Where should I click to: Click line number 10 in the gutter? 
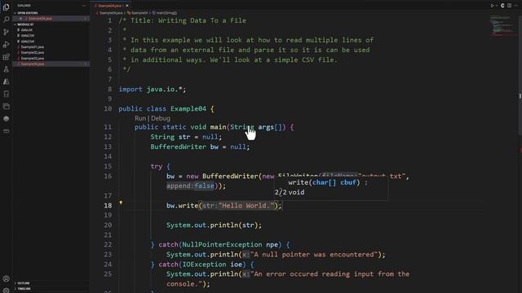pyautogui.click(x=108, y=108)
